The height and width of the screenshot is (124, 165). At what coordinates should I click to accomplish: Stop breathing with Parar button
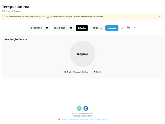(97, 72)
